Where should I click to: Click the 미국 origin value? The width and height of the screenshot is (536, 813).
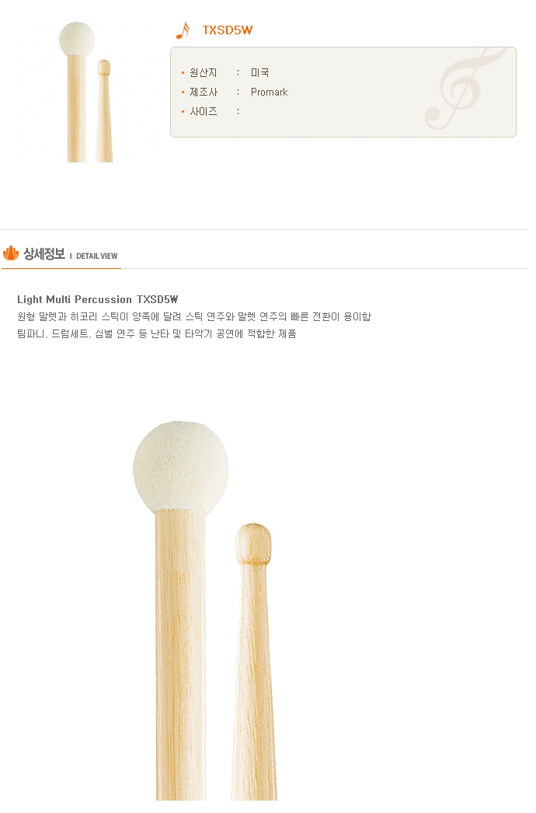tap(259, 73)
